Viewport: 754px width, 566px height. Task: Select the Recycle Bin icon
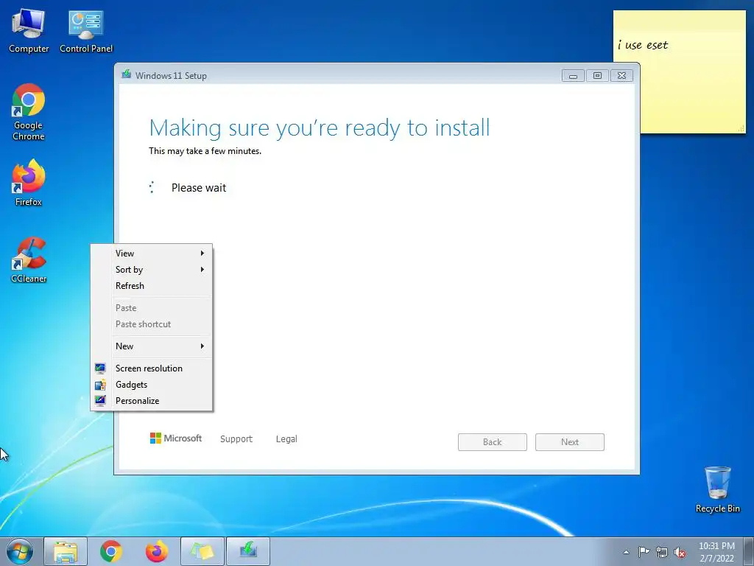[717, 489]
